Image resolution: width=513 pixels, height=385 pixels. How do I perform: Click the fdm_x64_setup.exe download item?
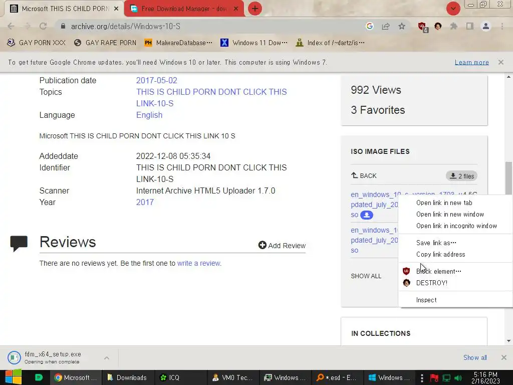(52, 357)
